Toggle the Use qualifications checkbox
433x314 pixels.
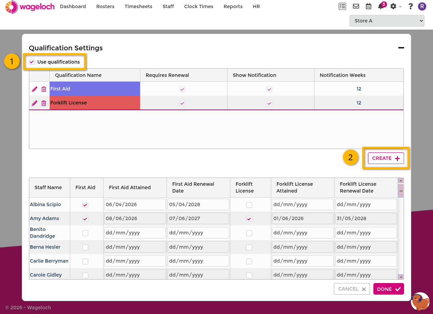click(32, 62)
